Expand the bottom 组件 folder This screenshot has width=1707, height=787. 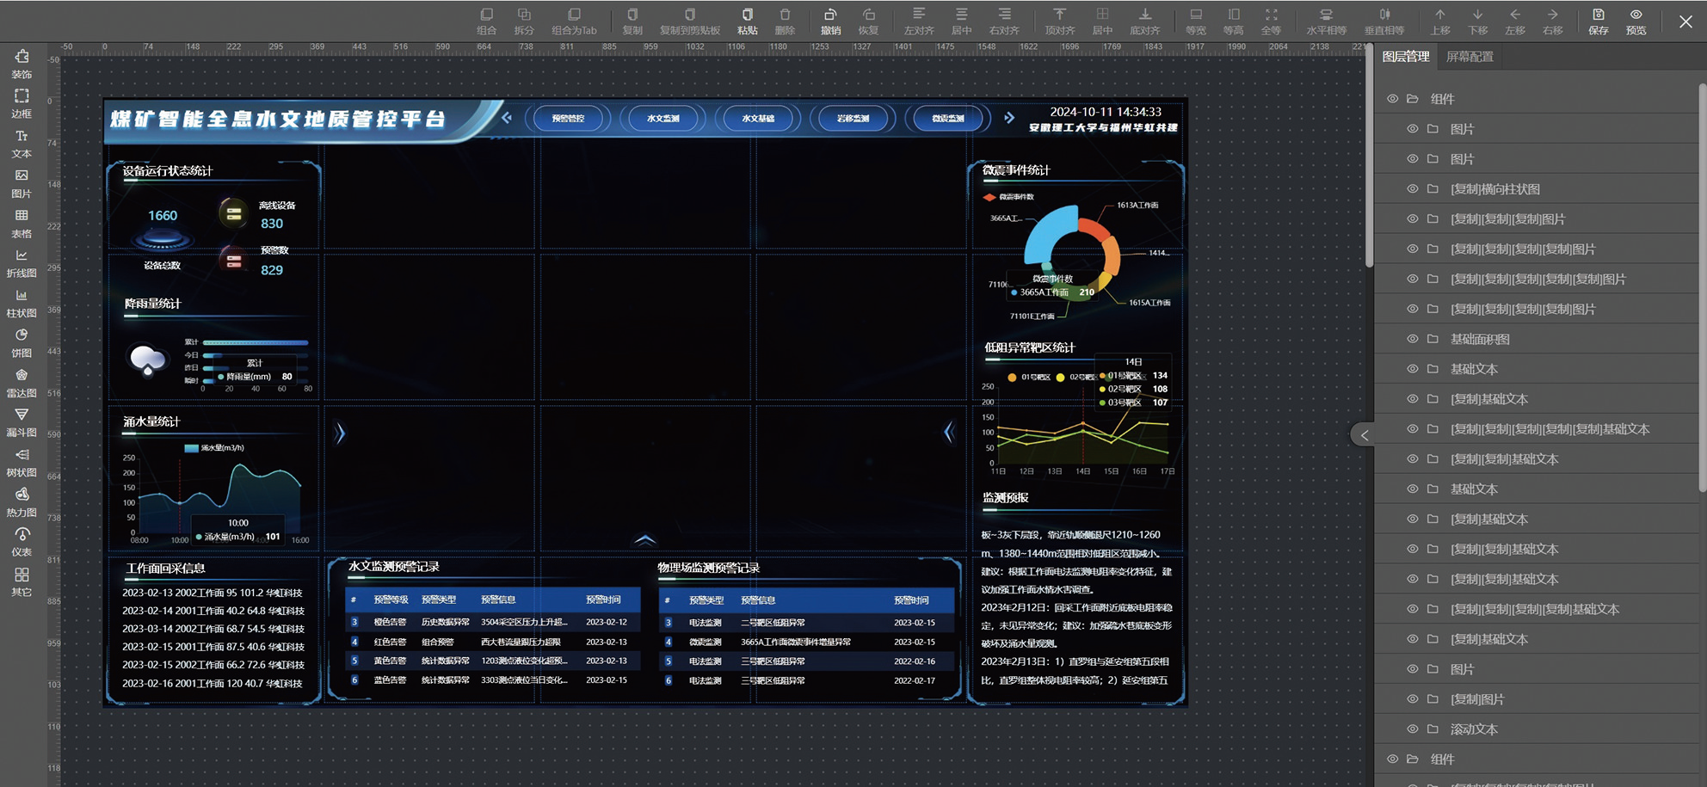[x=1413, y=759]
